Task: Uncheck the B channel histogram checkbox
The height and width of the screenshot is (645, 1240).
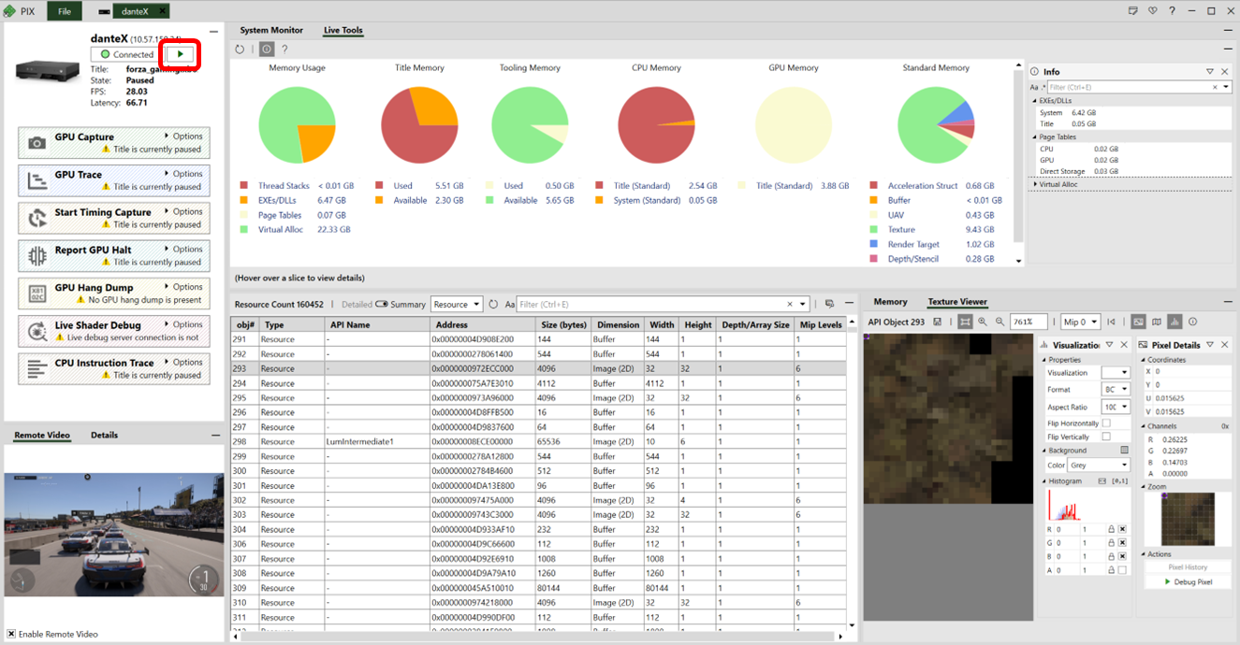Action: pyautogui.click(x=1122, y=556)
